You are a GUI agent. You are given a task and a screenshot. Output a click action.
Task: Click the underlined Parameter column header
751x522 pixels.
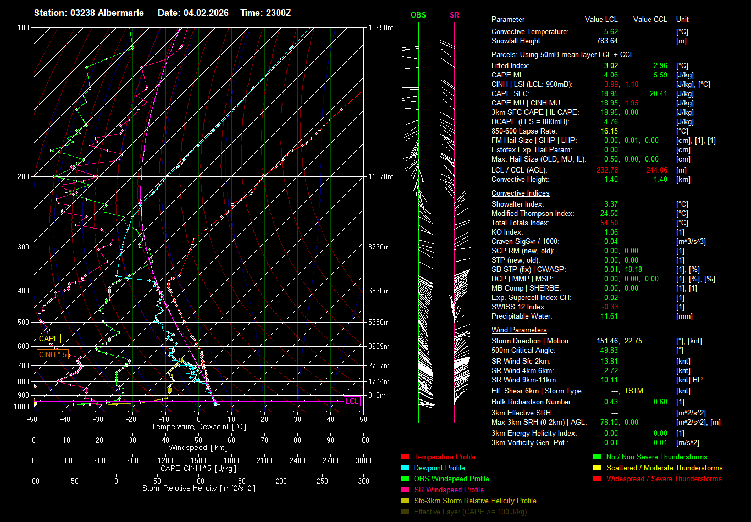point(507,20)
